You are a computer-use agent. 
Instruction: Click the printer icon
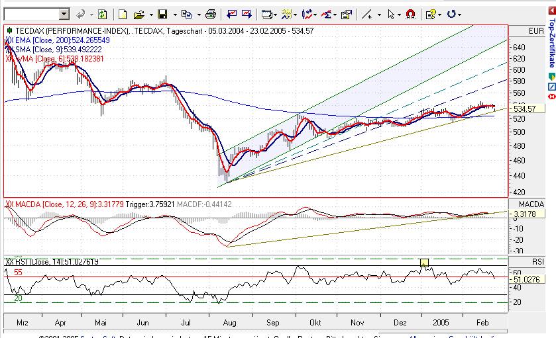click(x=211, y=15)
